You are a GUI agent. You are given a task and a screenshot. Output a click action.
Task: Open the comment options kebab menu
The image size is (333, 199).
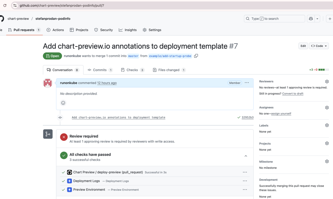(x=246, y=83)
